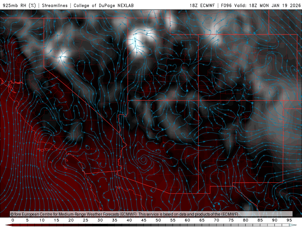This screenshot has width=302, height=227.
Task: Click the '40' humidity scale value
Action: tap(129, 220)
